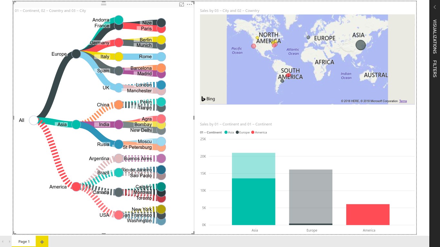Click the Nize city node
This screenshot has height=247, width=440.
pos(161,23)
